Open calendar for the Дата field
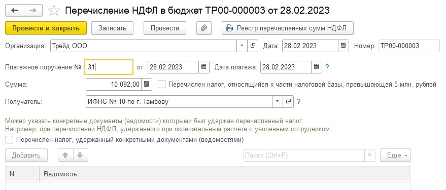Image resolution: width=446 pixels, height=190 pixels. tap(344, 46)
